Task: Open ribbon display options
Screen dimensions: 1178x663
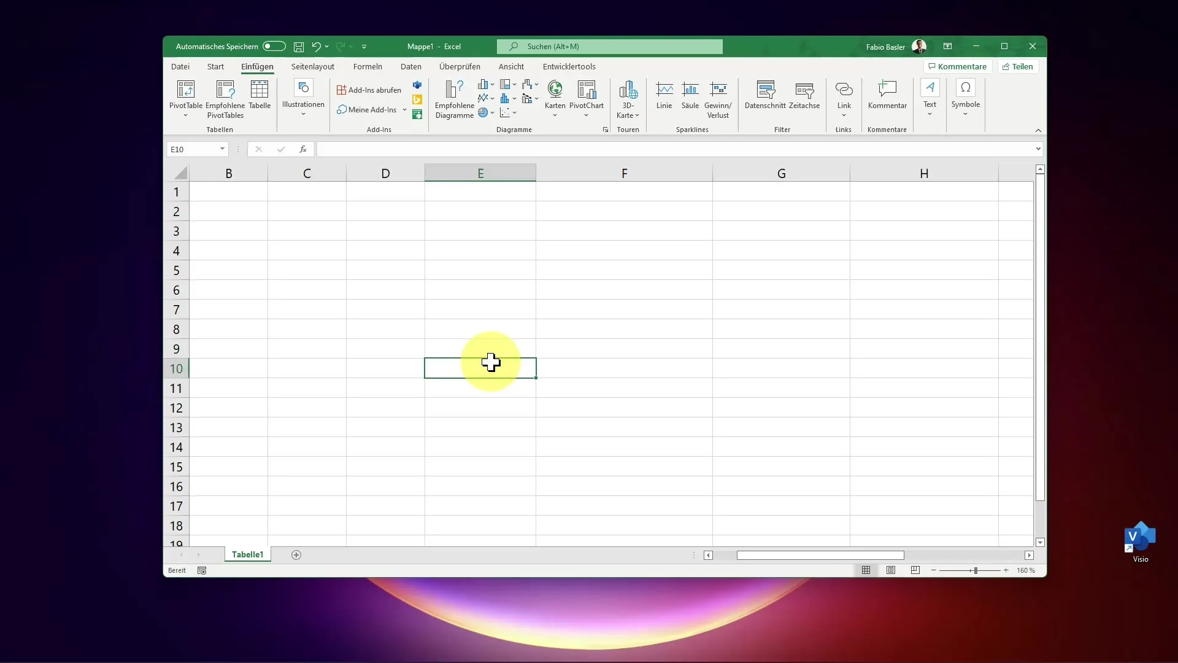Action: click(947, 47)
